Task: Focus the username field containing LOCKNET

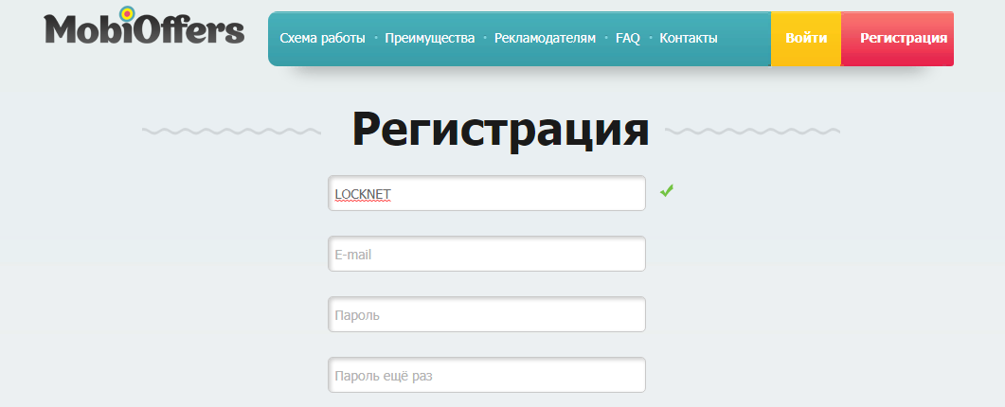Action: pyautogui.click(x=487, y=193)
